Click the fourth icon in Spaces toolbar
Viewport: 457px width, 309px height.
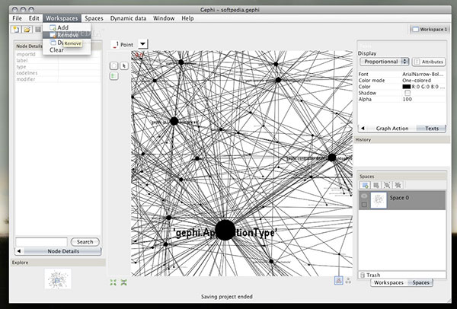398,185
